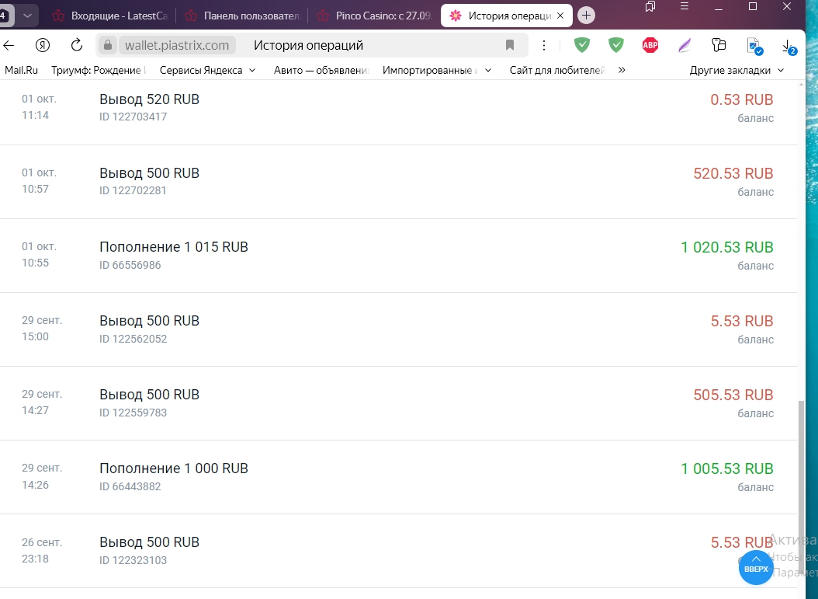Open the three-dot page menu
Viewport: 818px width, 599px height.
[x=543, y=45]
